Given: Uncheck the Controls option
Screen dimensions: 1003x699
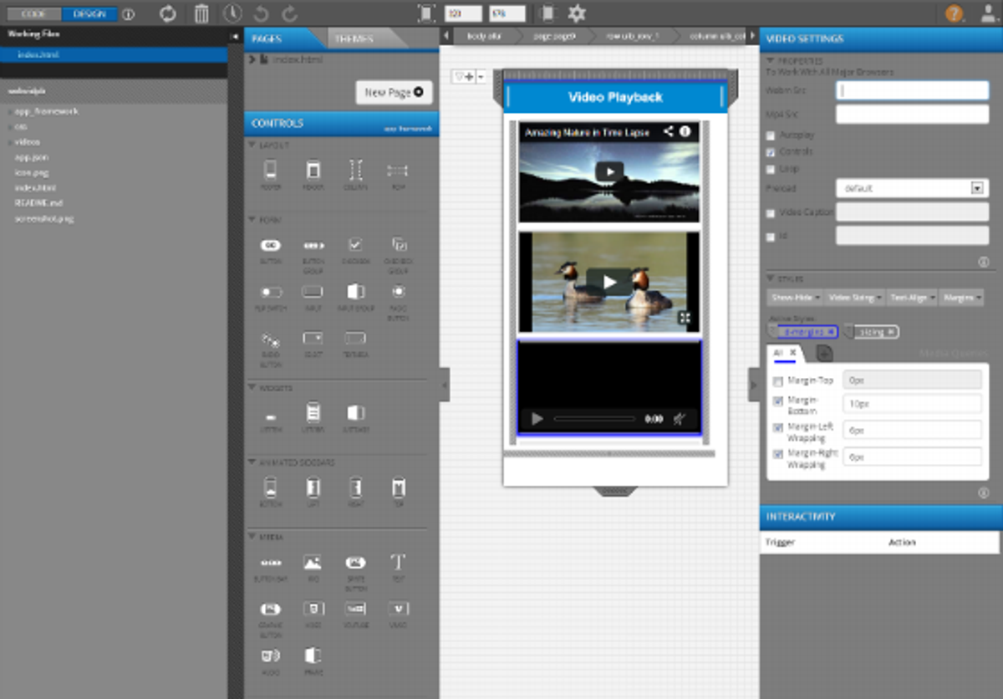Looking at the screenshot, I should coord(770,152).
